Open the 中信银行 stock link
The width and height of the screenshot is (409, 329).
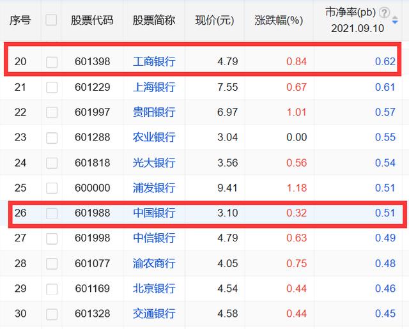click(x=154, y=238)
